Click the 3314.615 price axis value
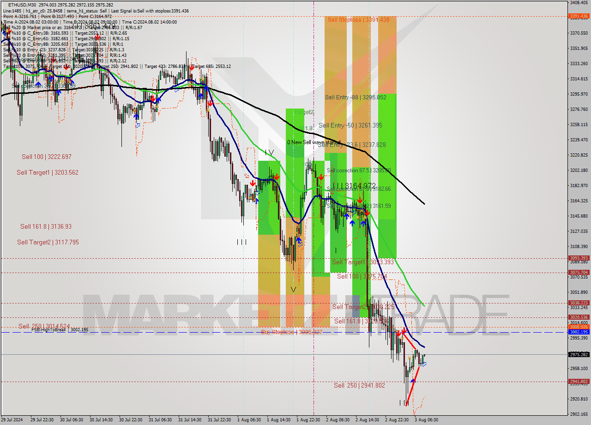The height and width of the screenshot is (425, 591). (579, 79)
